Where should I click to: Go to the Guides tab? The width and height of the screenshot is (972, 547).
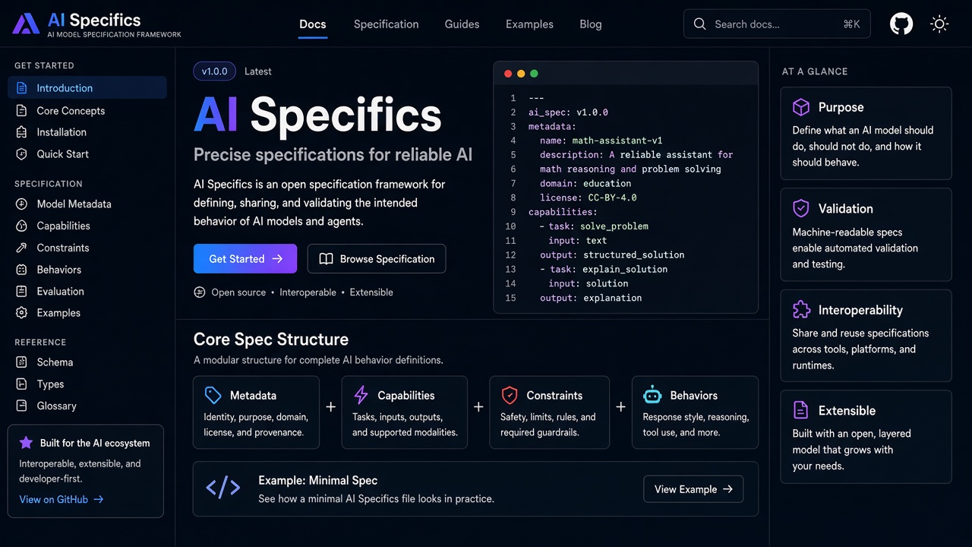462,24
